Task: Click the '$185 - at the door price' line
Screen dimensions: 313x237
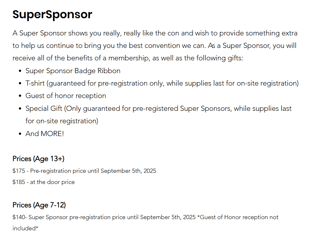Action: (44, 182)
